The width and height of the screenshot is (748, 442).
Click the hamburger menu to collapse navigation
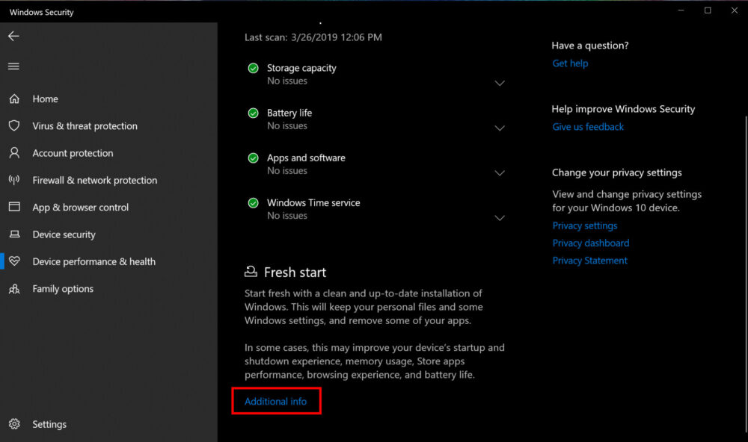coord(13,66)
